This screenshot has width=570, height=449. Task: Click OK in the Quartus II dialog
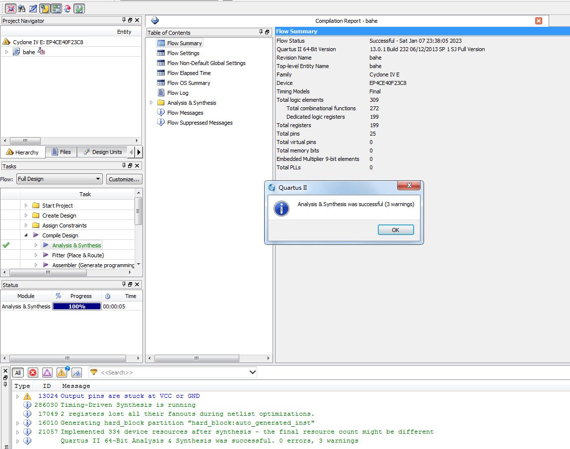pyautogui.click(x=395, y=230)
